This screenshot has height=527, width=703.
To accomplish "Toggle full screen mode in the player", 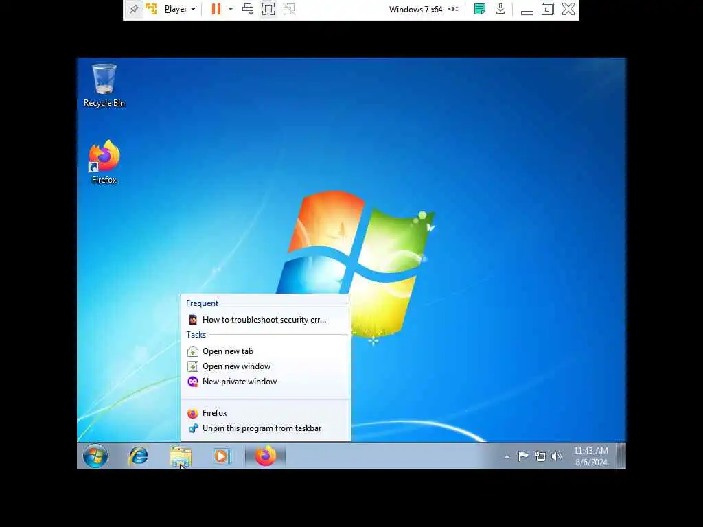I will [x=268, y=9].
